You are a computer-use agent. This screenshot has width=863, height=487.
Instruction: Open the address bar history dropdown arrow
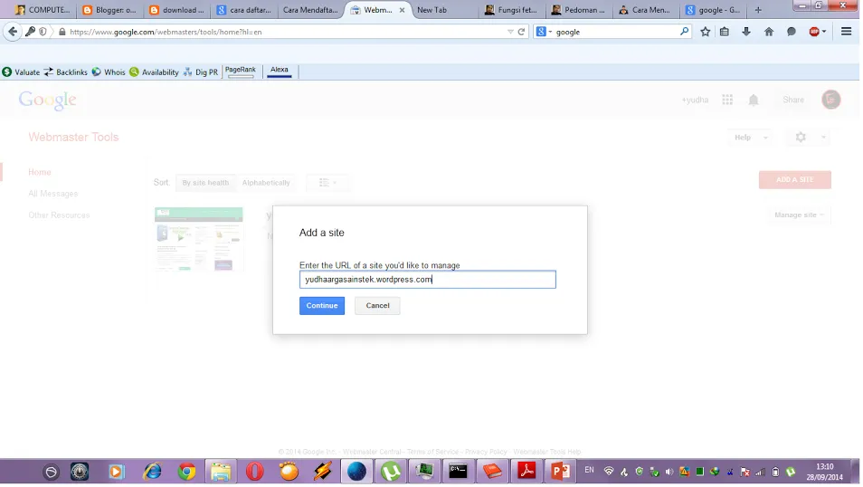click(510, 32)
